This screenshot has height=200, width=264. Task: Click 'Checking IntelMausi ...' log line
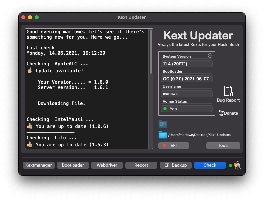pyautogui.click(x=60, y=119)
